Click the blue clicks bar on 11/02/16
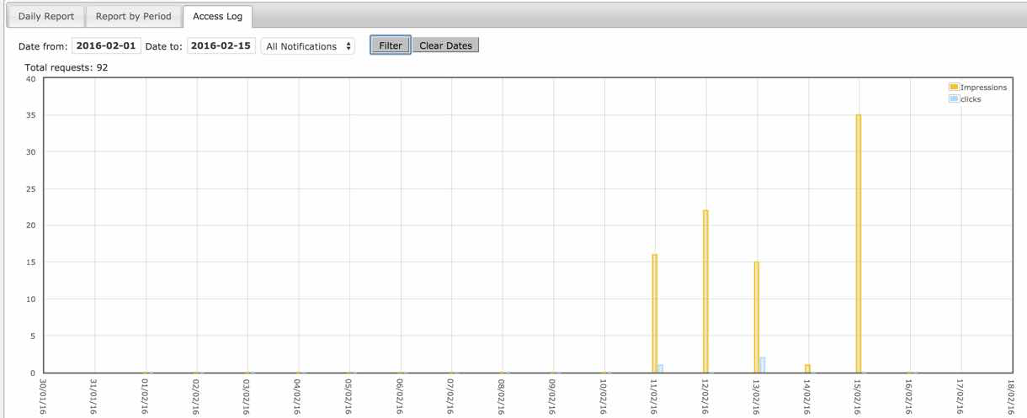Image resolution: width=1027 pixels, height=418 pixels. click(661, 368)
